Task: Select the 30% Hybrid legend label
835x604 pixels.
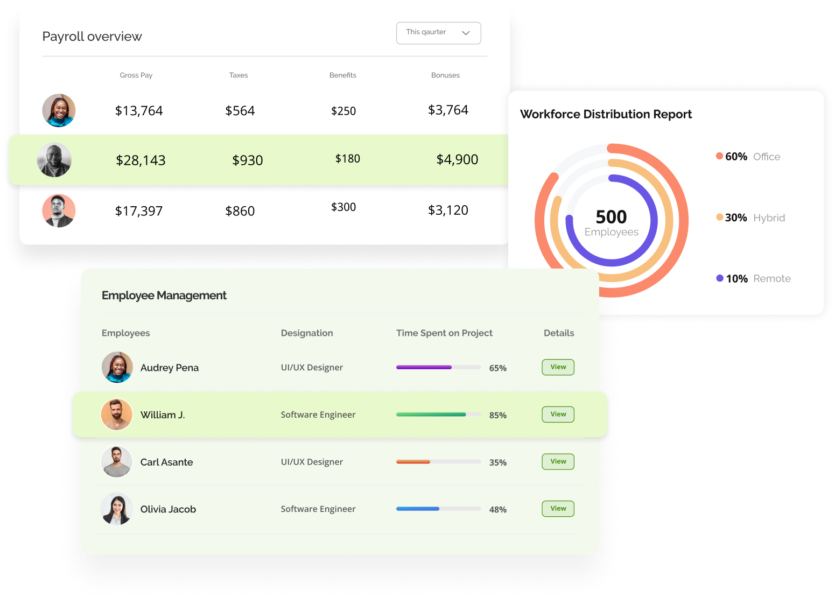Action: pyautogui.click(x=755, y=218)
